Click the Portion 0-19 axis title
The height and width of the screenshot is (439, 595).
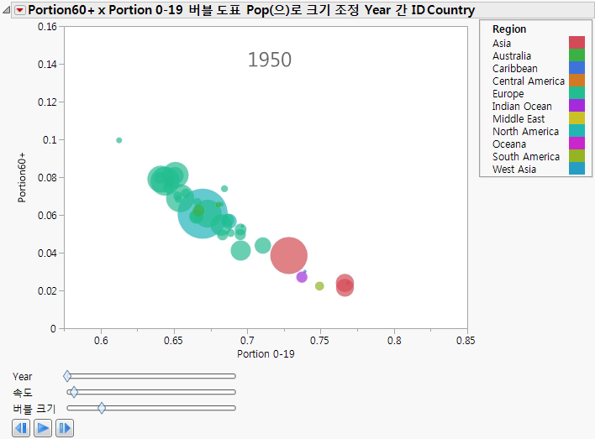coord(266,354)
